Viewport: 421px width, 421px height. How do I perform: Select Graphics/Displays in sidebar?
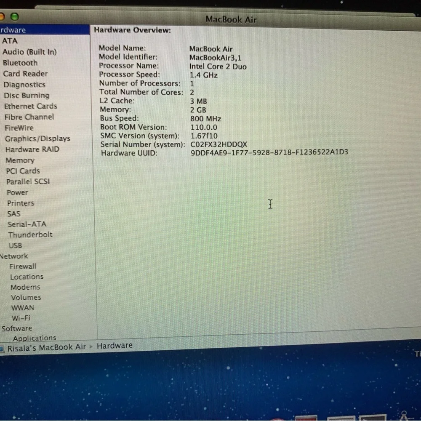[37, 139]
